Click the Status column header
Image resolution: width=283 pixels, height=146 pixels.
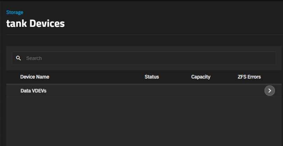(x=152, y=77)
